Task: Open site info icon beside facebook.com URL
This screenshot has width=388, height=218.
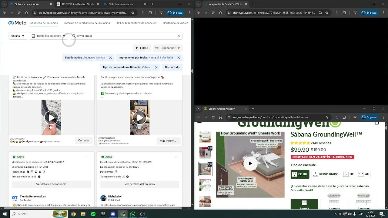Action: (35, 13)
